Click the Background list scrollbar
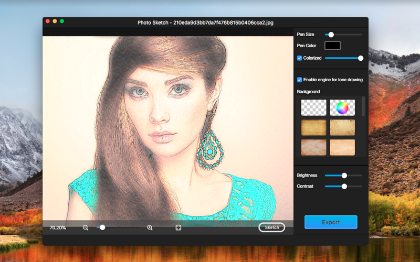Viewport: 420px width, 262px height. tap(363, 106)
